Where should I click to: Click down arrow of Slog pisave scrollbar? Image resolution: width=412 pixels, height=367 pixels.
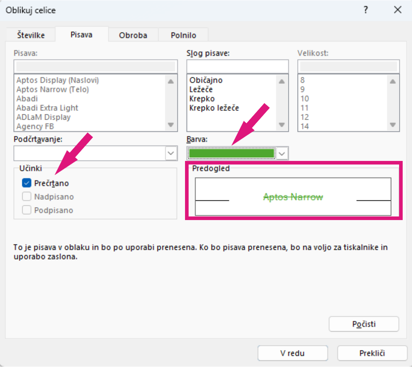282,125
